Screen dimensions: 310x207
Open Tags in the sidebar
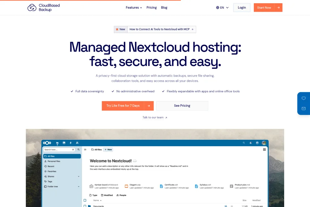pos(62,181)
